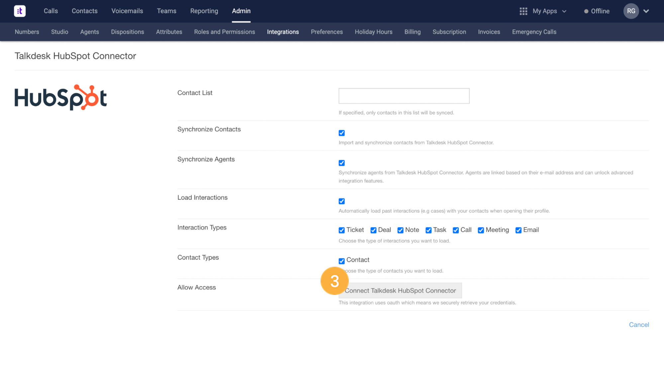Click the Talkdesk HubSpot Connector heading
The width and height of the screenshot is (664, 378).
[x=75, y=56]
